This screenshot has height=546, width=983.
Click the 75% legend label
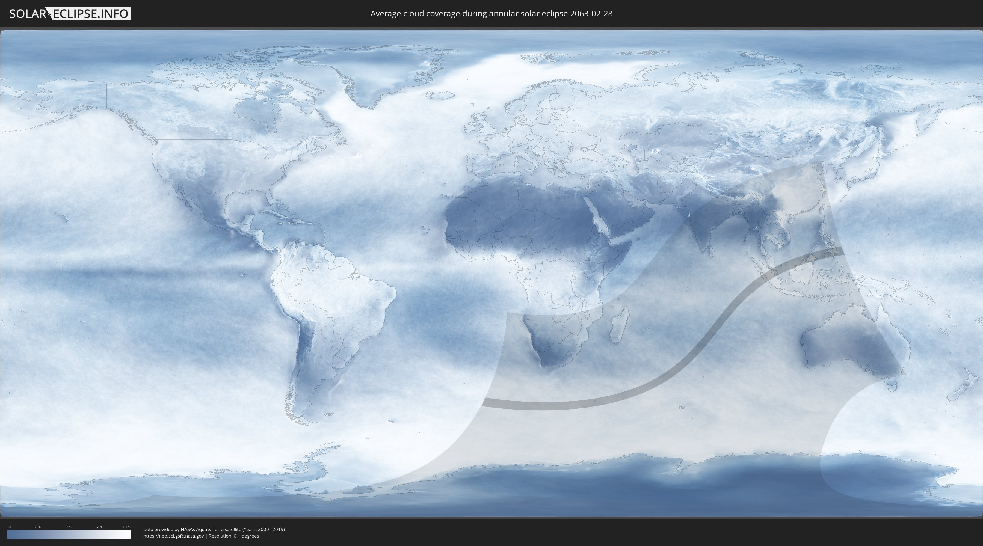[x=100, y=527]
